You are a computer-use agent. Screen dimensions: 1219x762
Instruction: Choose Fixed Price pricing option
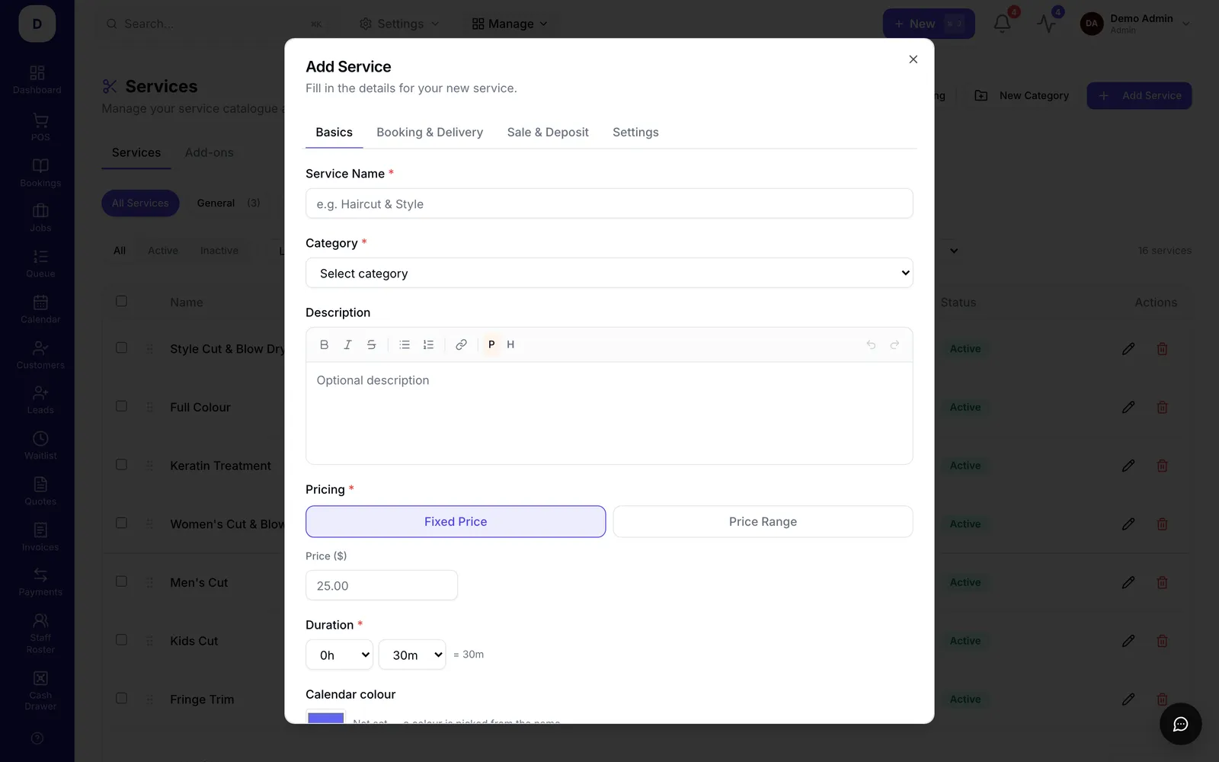[456, 521]
